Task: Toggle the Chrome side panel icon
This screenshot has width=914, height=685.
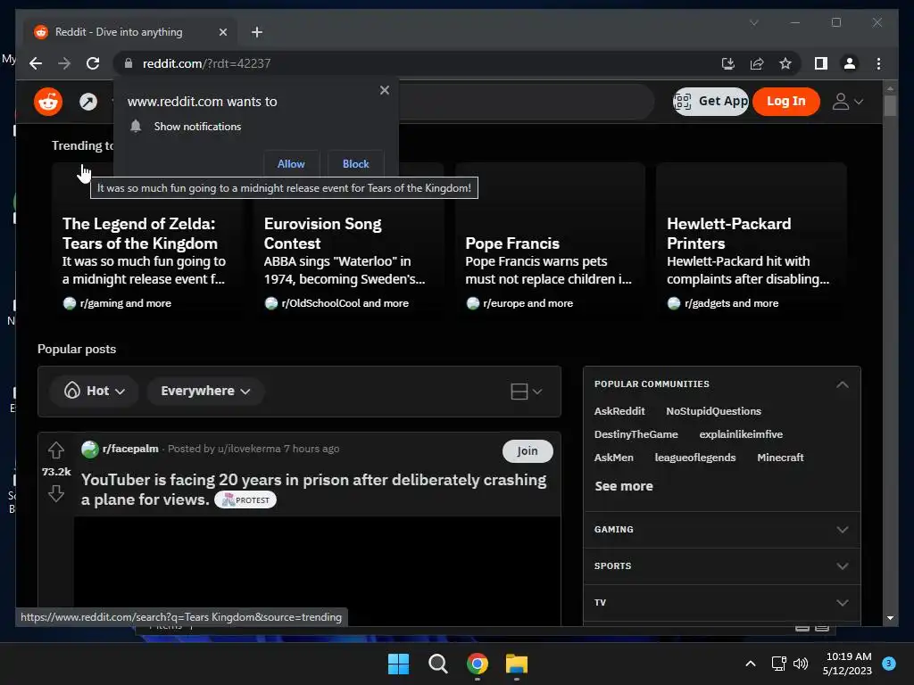Action: (821, 63)
